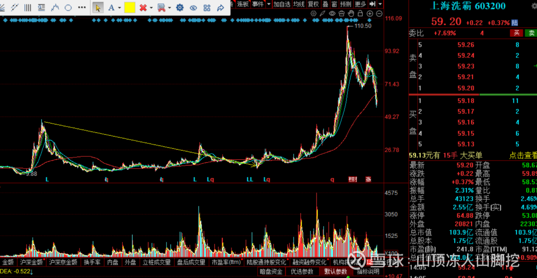Image resolution: width=537 pixels, height=278 pixels.
Task: Open chart settings gear icon
Action: coord(314,14)
